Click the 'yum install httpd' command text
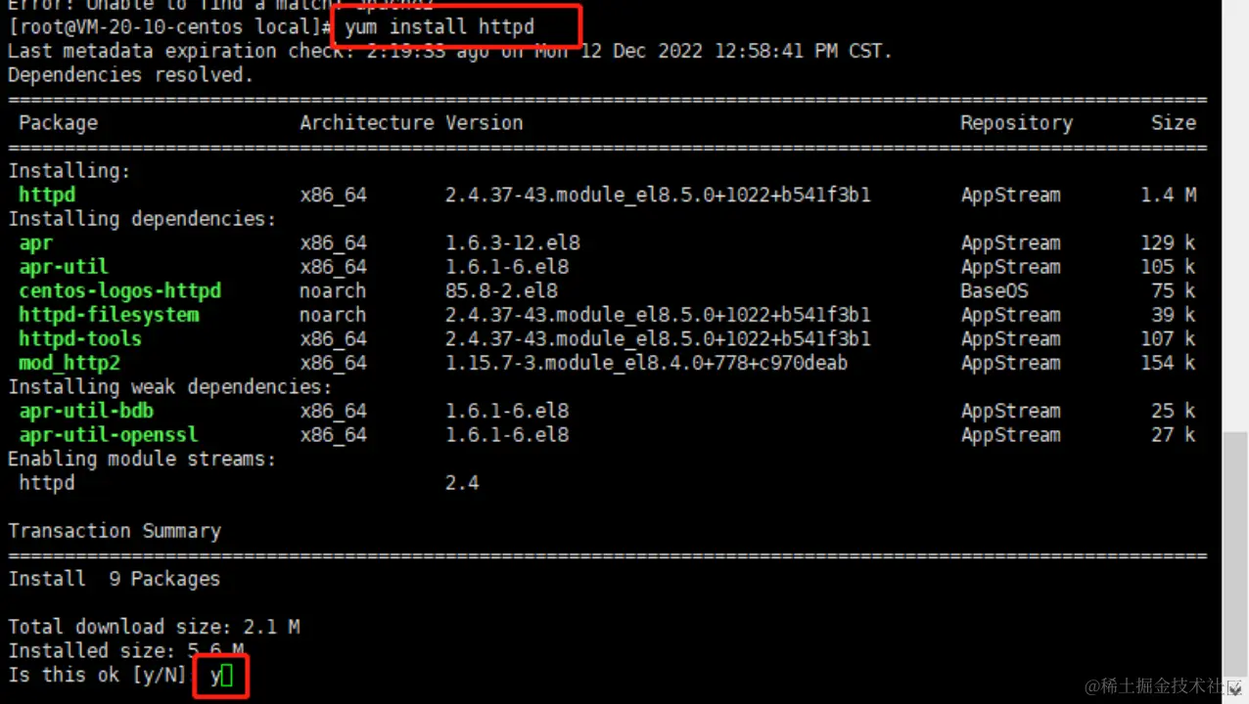1249x704 pixels. [439, 26]
